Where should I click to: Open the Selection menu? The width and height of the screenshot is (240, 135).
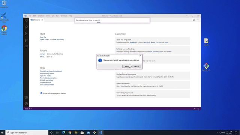(x=41, y=16)
